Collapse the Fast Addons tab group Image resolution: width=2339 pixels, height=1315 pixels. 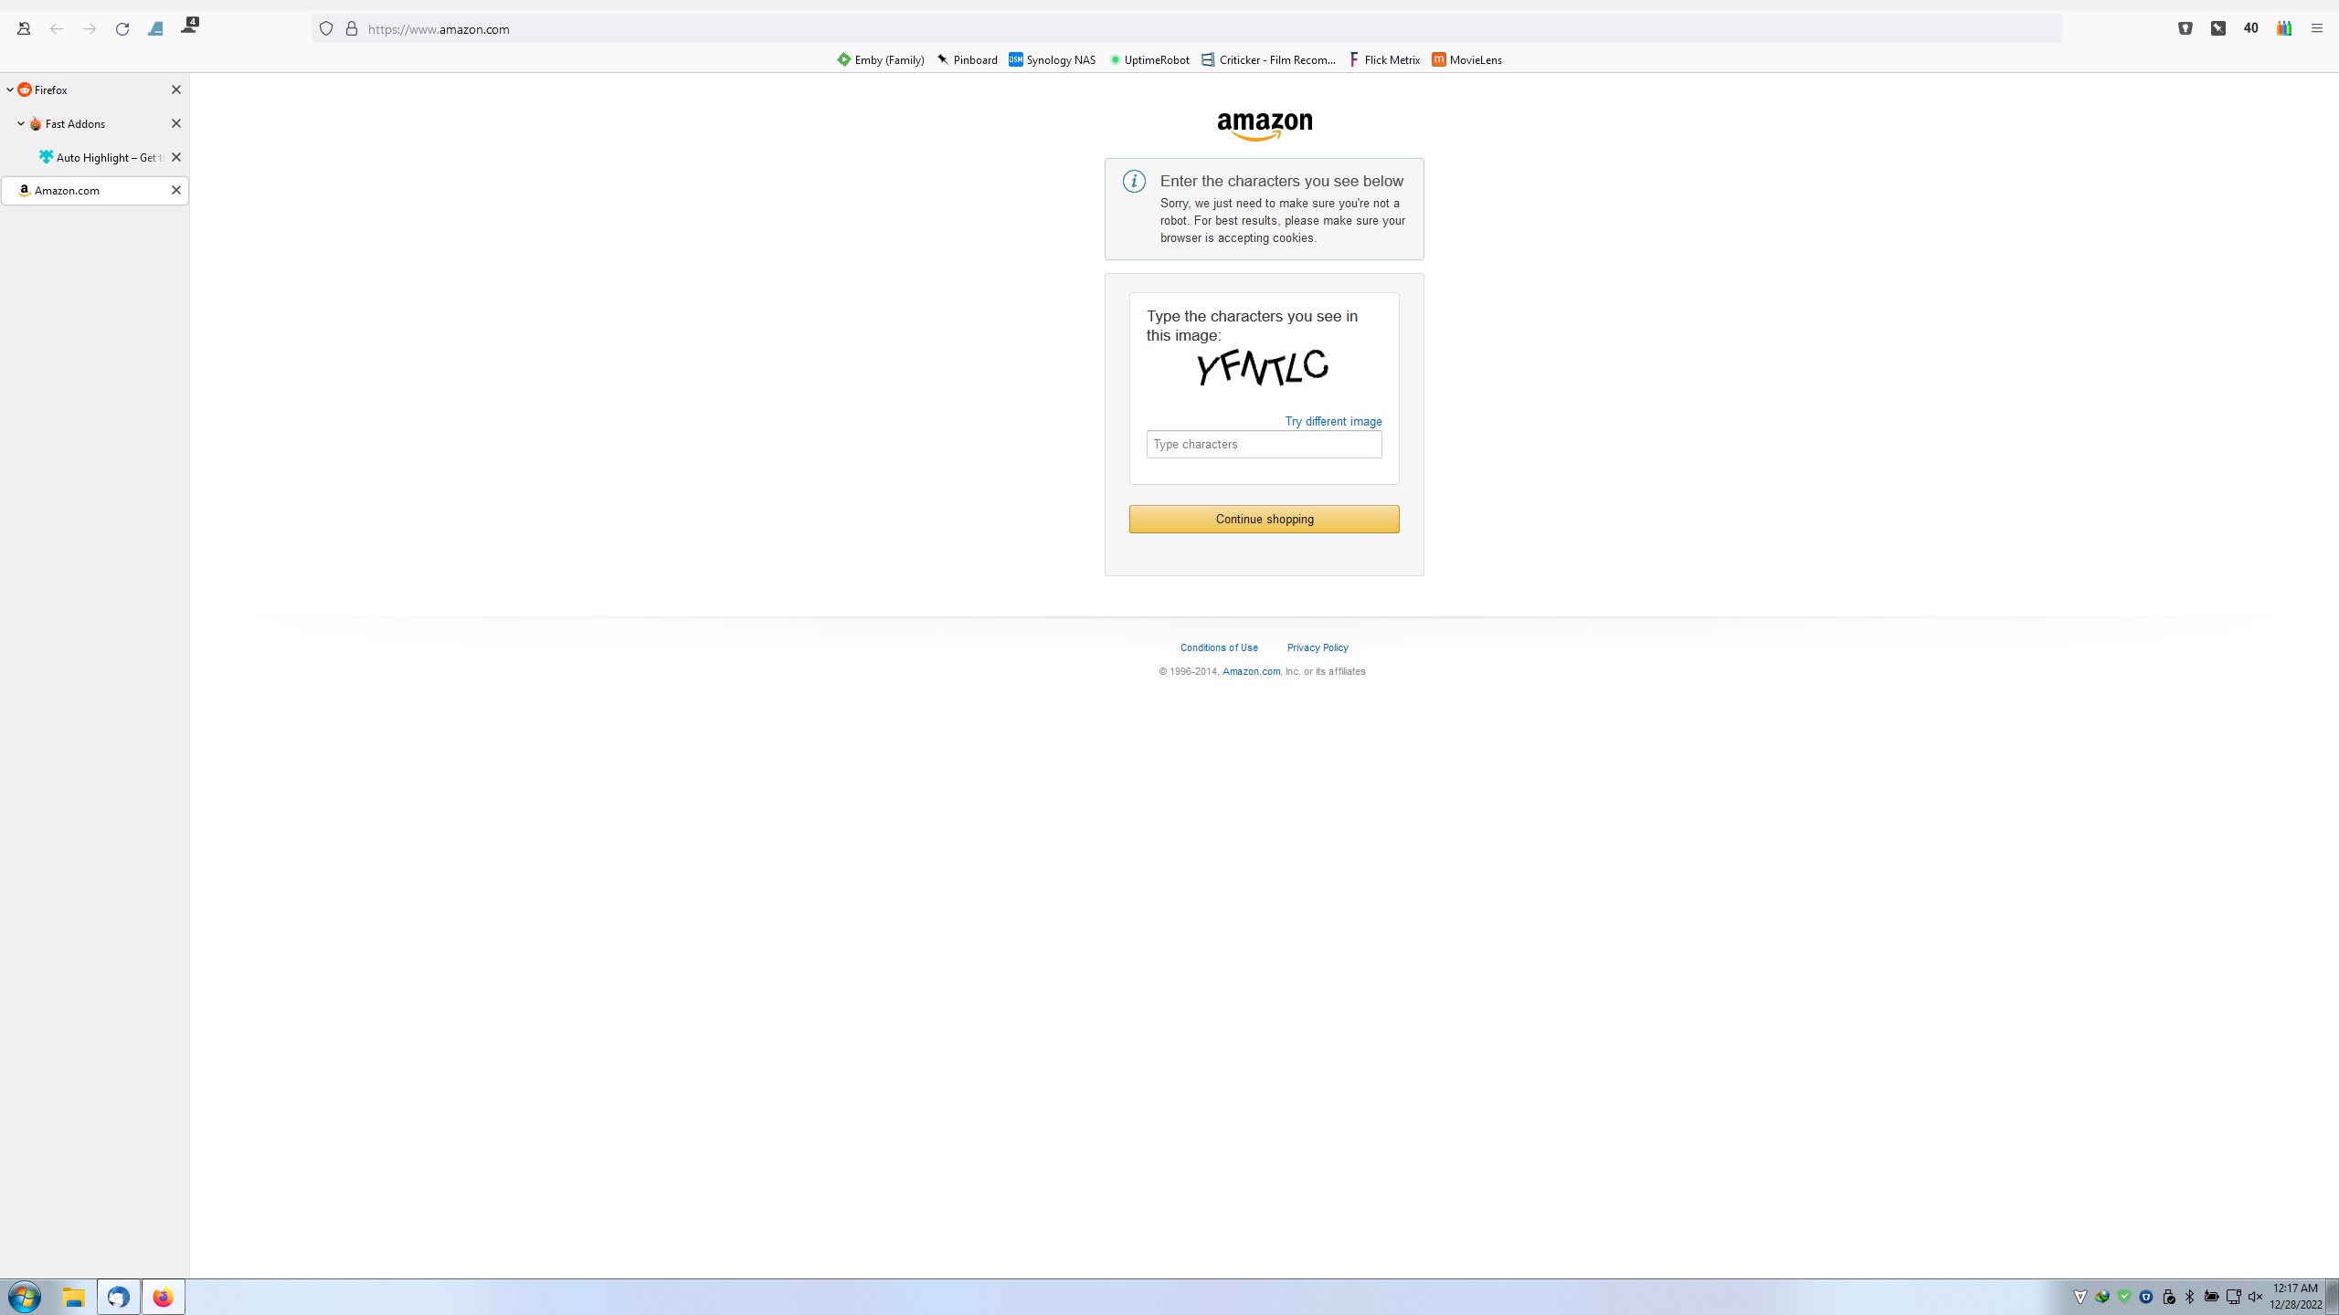click(x=21, y=123)
